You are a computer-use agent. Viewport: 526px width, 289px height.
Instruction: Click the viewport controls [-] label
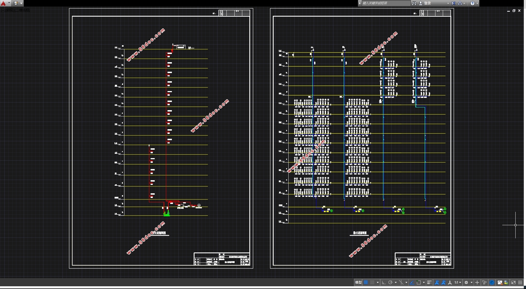(2, 10)
